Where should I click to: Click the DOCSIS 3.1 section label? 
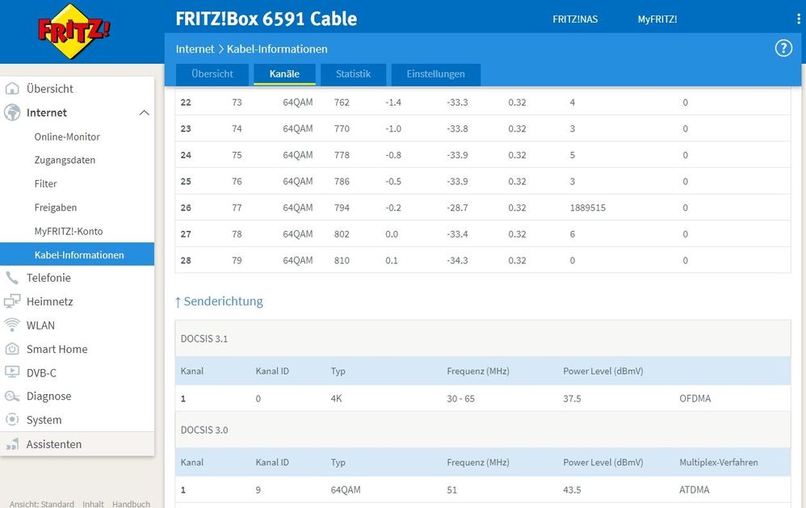(204, 339)
